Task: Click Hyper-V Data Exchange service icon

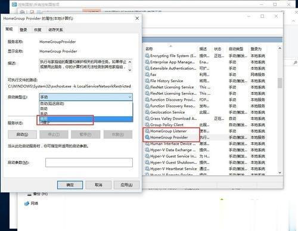Action: (147, 150)
